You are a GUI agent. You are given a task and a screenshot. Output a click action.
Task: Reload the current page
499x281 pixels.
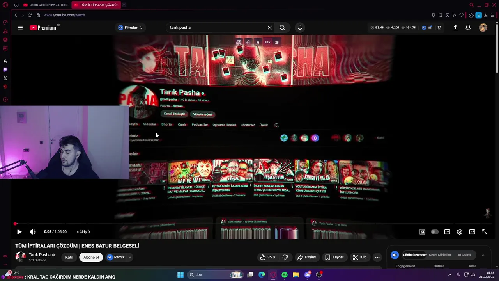pyautogui.click(x=30, y=15)
